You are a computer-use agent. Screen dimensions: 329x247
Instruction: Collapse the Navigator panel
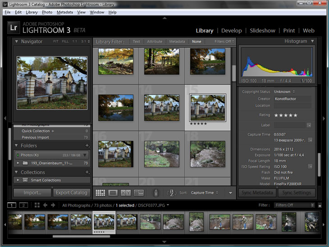pos(16,41)
